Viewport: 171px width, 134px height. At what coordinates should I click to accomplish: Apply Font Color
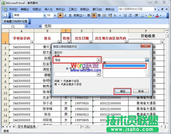pyautogui.click(x=157, y=15)
